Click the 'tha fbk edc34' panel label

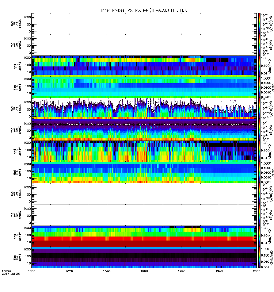18,66
